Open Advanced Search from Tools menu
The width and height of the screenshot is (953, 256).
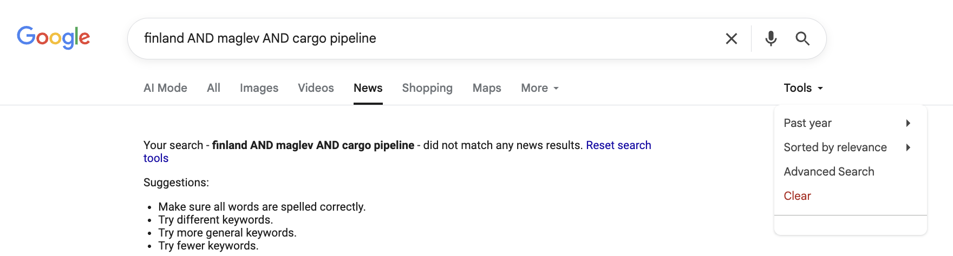coord(828,172)
